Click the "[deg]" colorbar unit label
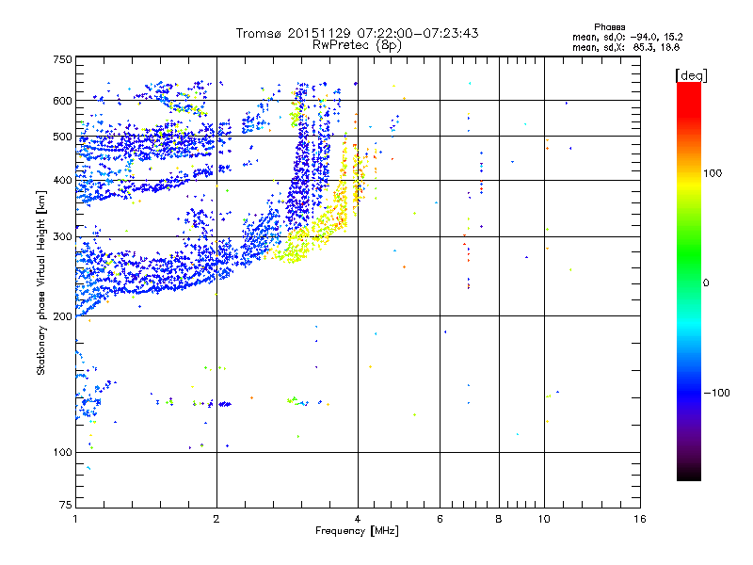Screen dimensions: 753x565 (x=691, y=75)
